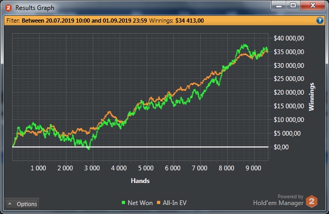The image size is (329, 214).
Task: Click the 2 000 hands axis label
Action: tap(65, 168)
